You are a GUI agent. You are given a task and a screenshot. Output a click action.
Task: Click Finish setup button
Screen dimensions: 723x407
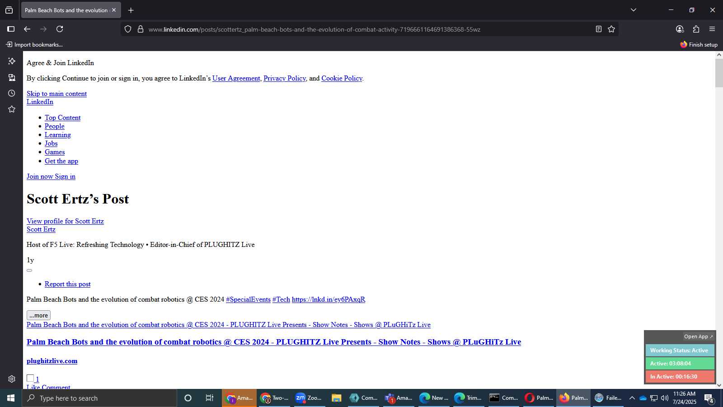(699, 44)
